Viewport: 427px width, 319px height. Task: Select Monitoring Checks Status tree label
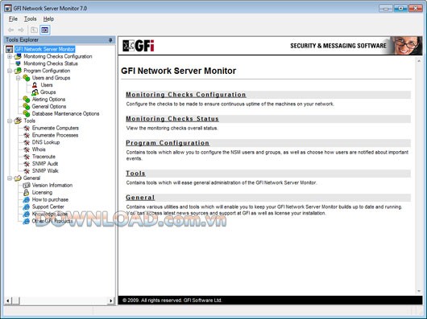[51, 63]
